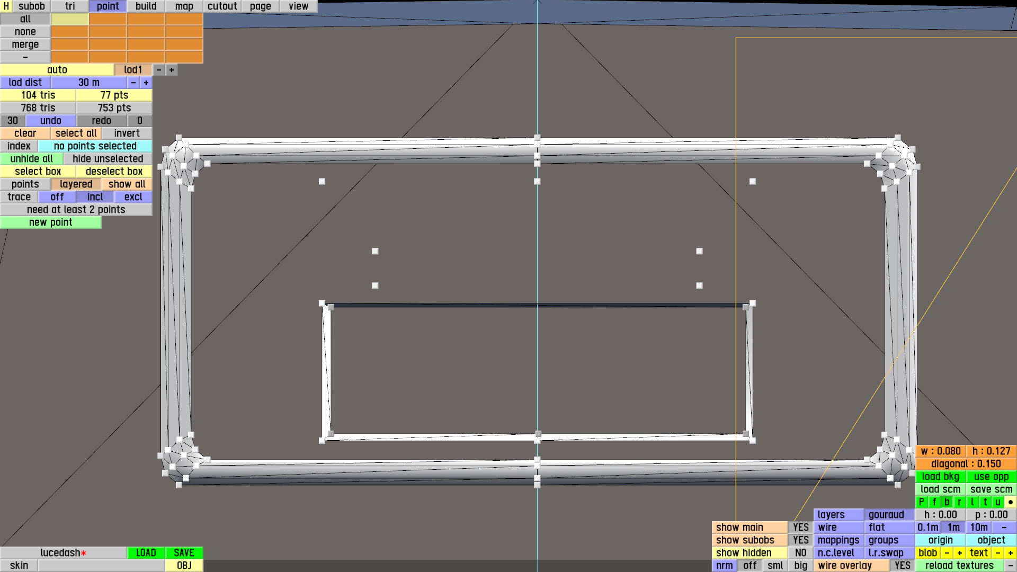The height and width of the screenshot is (572, 1017).
Task: Click the P perspective view button
Action: click(921, 502)
